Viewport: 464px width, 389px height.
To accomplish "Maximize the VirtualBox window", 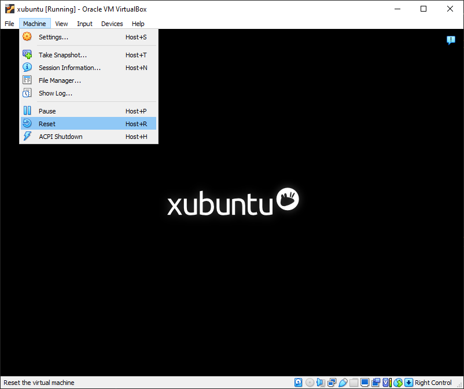I will pos(424,9).
